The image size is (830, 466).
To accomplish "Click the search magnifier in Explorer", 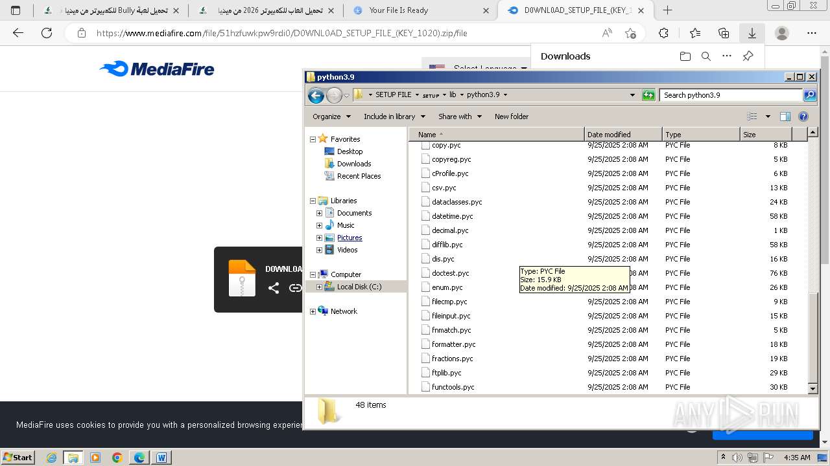I will (x=810, y=95).
